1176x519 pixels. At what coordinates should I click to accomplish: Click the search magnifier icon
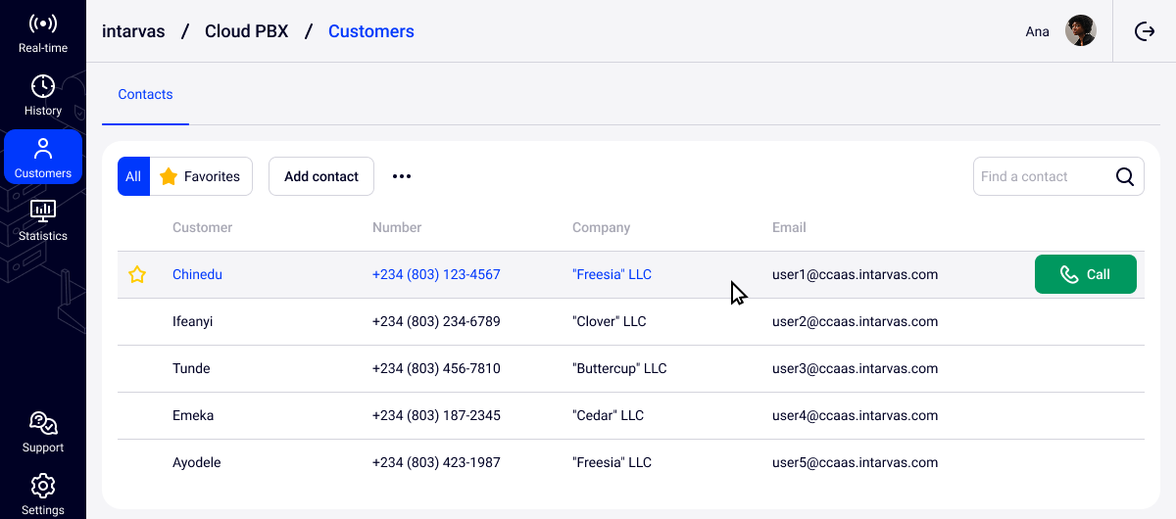coord(1125,176)
